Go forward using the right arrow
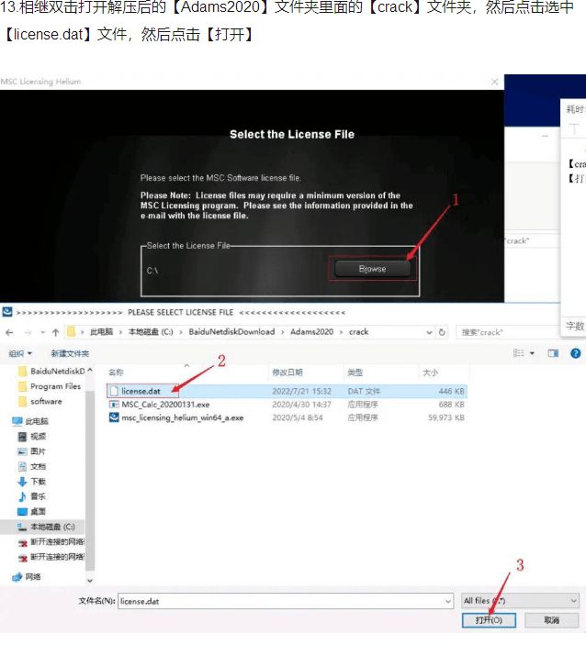Viewport: 586px width, 645px height. 28,332
